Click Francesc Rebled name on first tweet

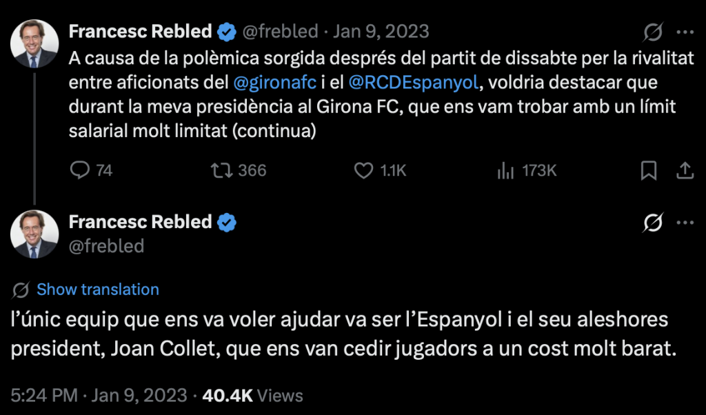click(x=140, y=32)
